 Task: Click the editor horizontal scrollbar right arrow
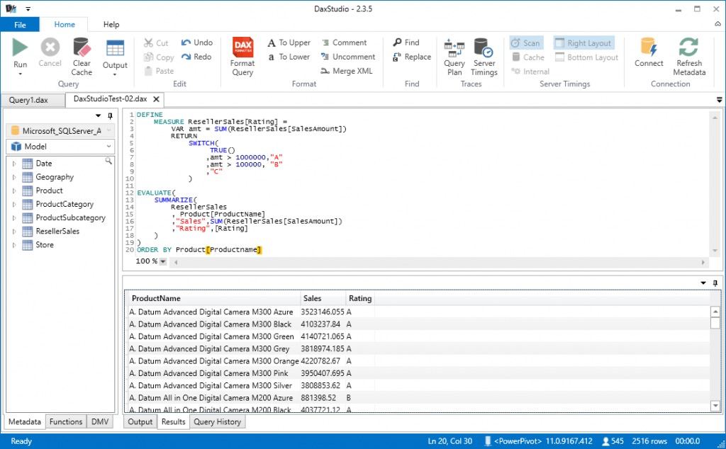[703, 262]
